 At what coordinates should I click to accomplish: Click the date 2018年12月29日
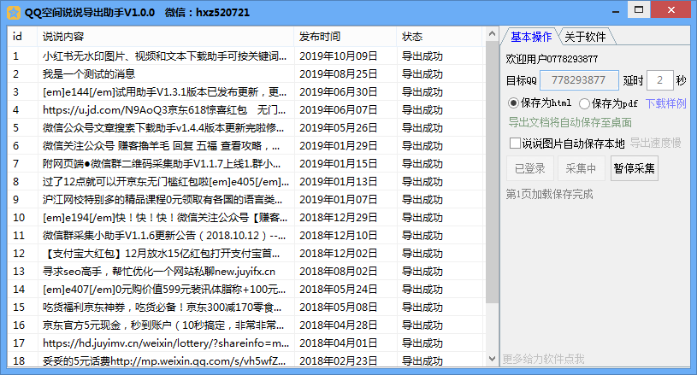coord(339,218)
